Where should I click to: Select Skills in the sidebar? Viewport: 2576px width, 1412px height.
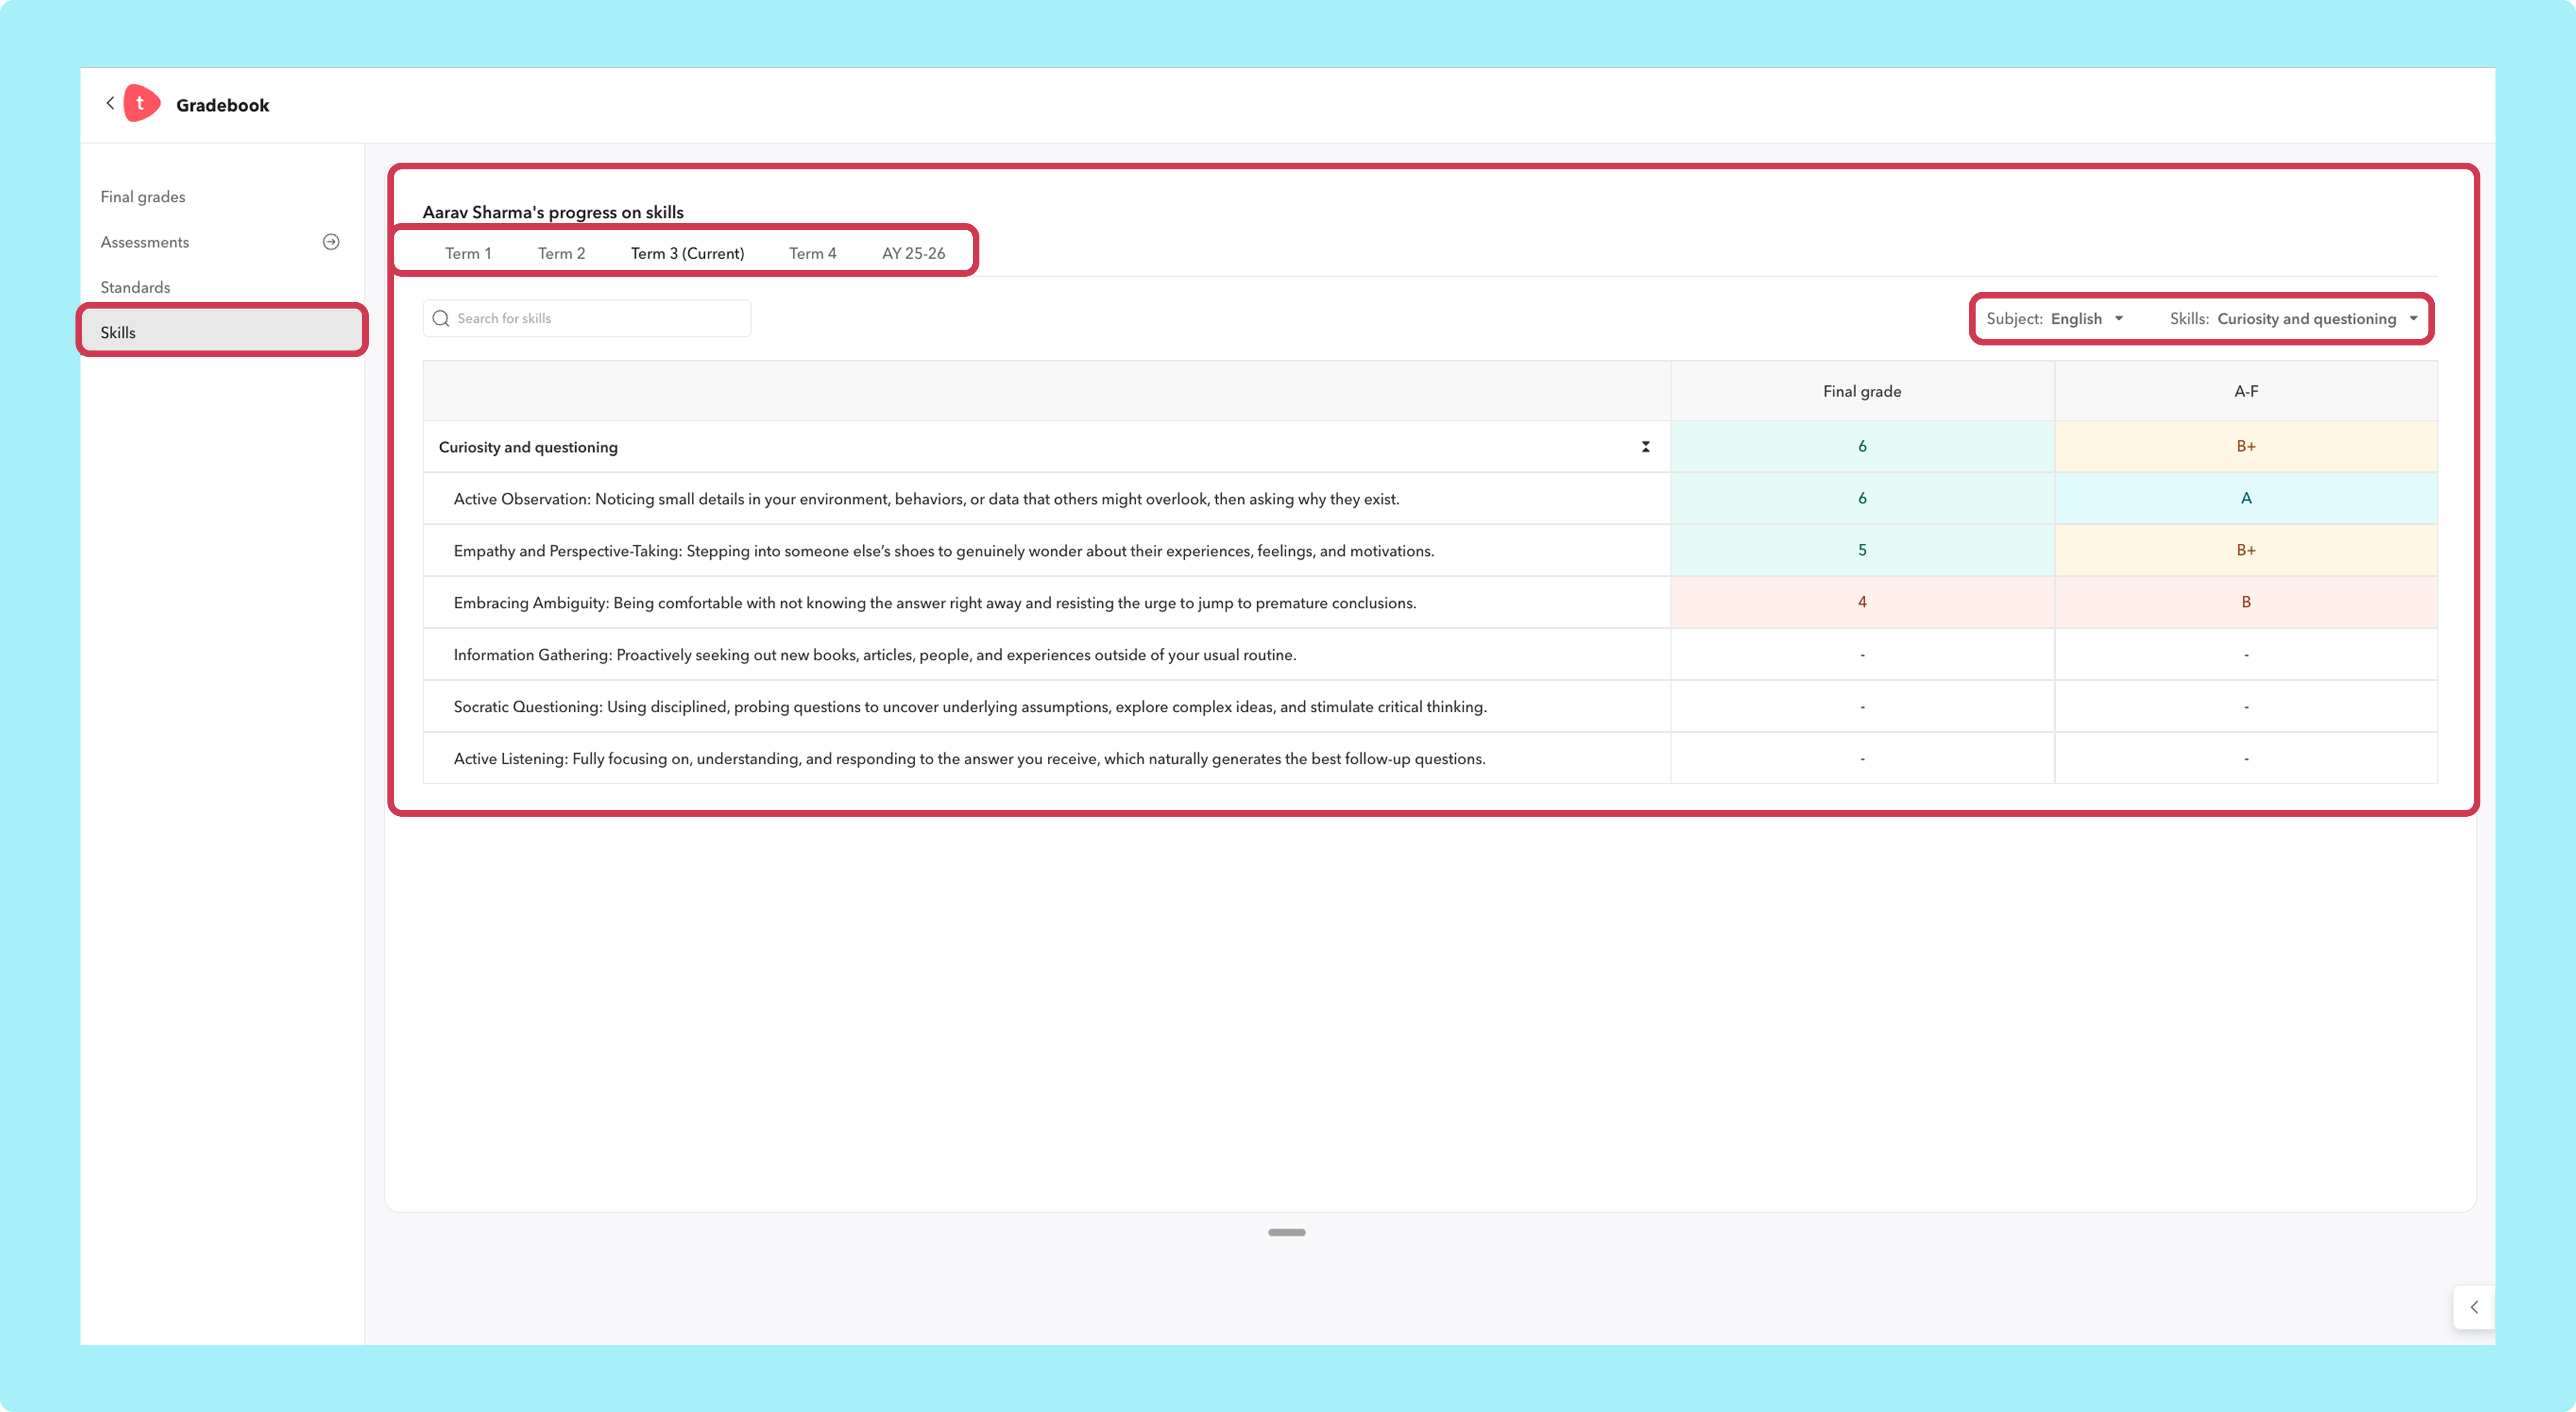point(222,332)
